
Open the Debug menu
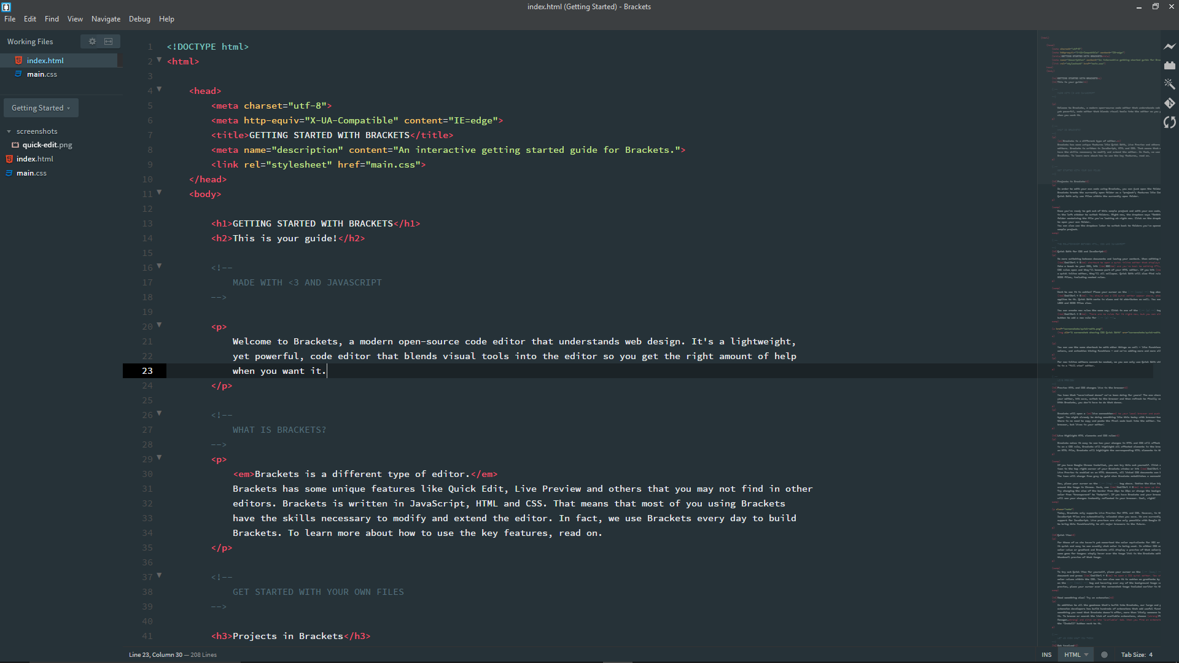click(x=139, y=19)
